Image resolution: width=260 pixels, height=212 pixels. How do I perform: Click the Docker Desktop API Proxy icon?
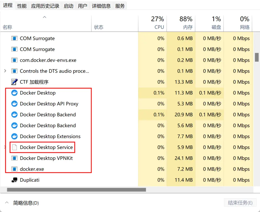[14, 104]
